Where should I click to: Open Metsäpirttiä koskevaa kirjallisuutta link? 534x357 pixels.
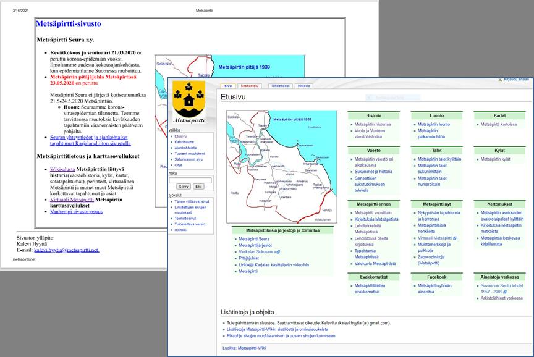(500, 241)
